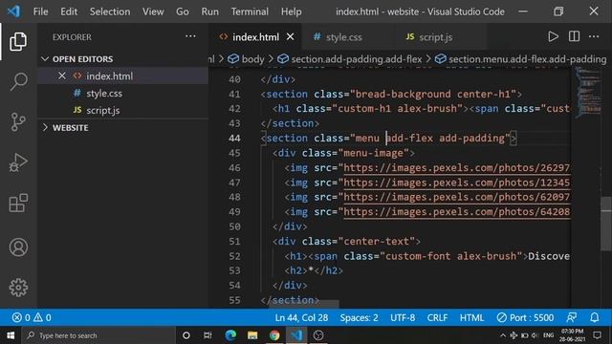
Task: Click Port : 5500 Live Server status
Action: click(x=525, y=317)
